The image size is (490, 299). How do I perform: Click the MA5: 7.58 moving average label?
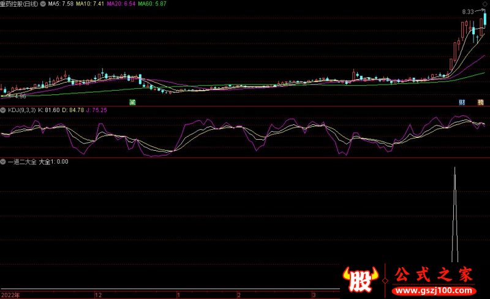point(61,4)
